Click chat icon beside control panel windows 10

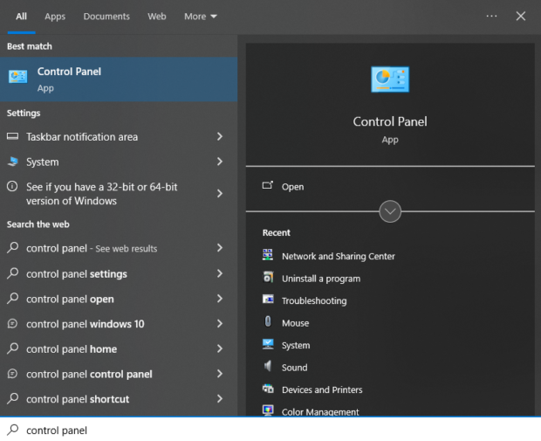(x=12, y=324)
